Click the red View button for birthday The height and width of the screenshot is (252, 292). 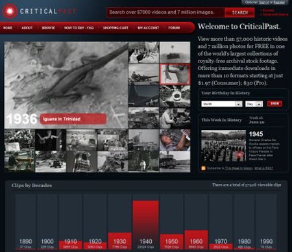pos(274,103)
